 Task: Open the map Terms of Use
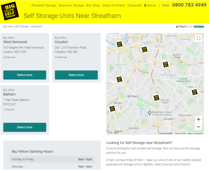pyautogui.click(x=180, y=133)
